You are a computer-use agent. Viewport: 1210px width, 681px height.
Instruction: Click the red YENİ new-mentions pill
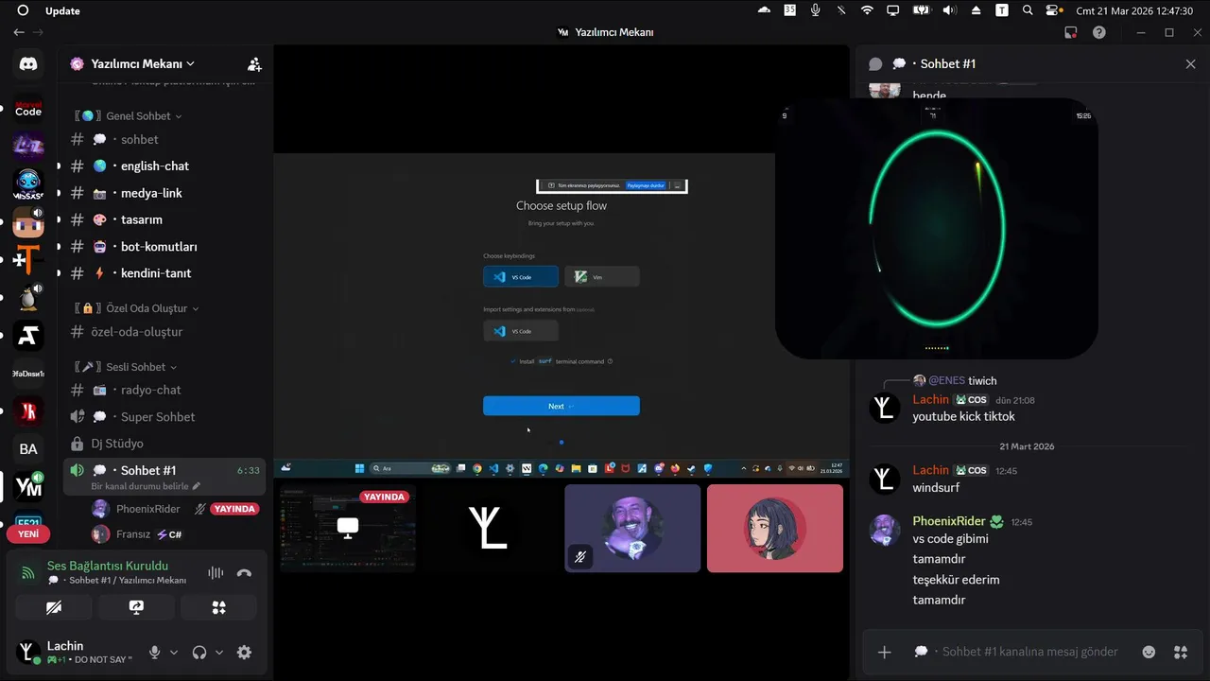point(28,533)
